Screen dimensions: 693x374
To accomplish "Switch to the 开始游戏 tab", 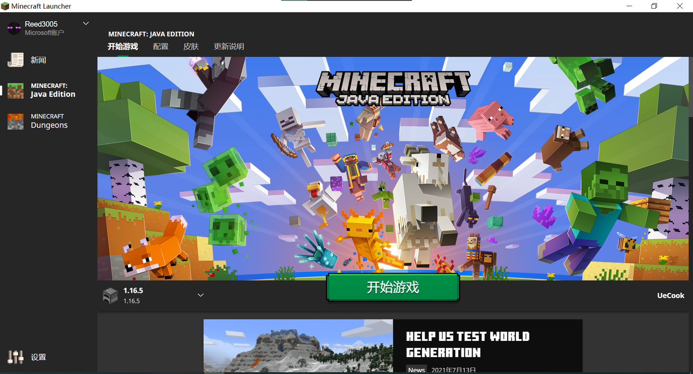I will click(x=123, y=47).
